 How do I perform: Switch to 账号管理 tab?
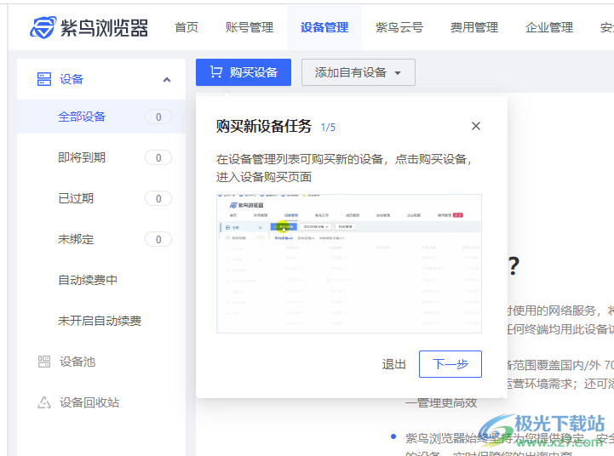click(x=250, y=27)
